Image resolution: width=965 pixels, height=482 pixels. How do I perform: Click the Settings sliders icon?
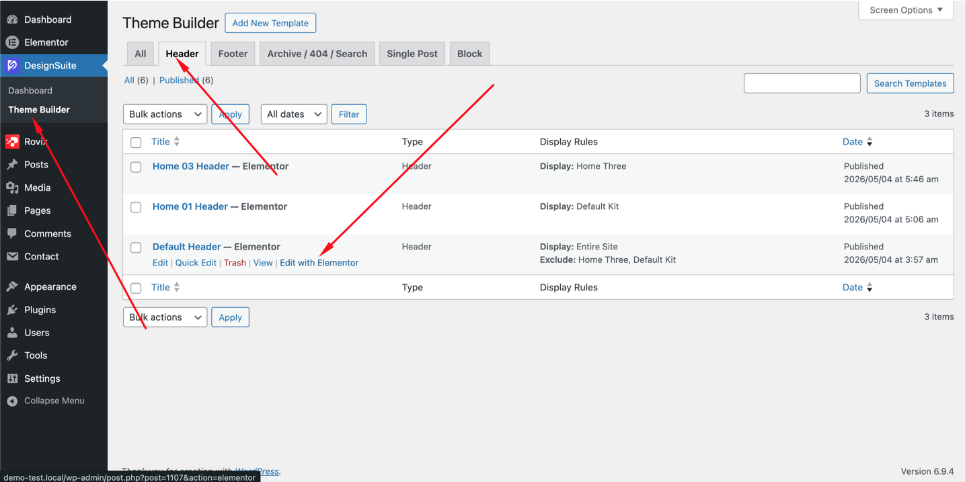(12, 378)
